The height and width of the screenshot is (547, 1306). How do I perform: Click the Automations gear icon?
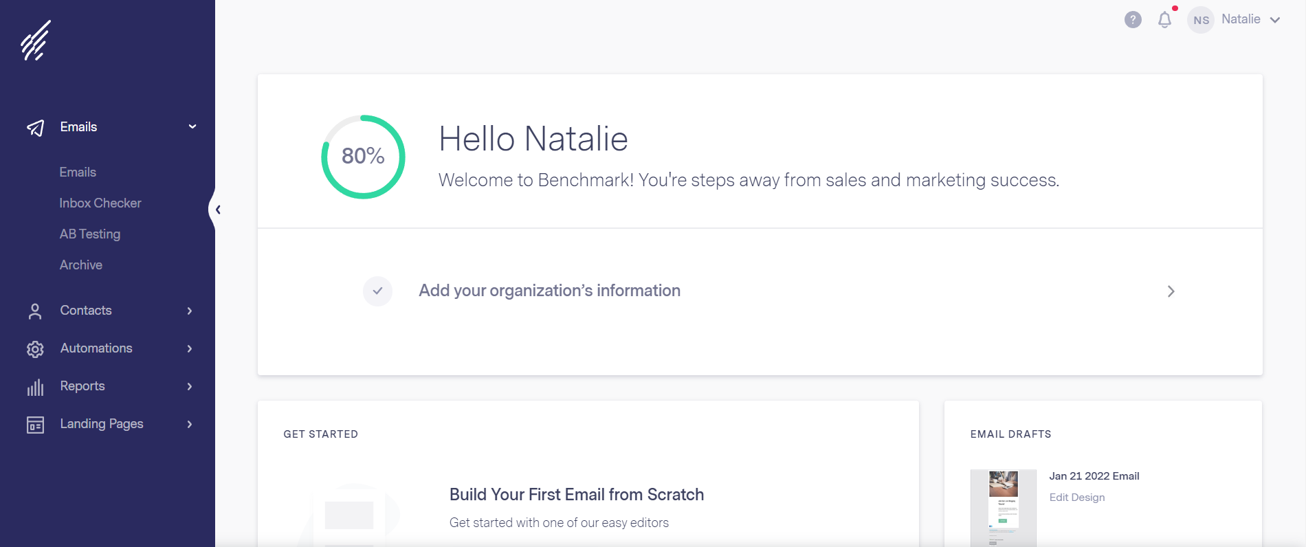(x=35, y=349)
